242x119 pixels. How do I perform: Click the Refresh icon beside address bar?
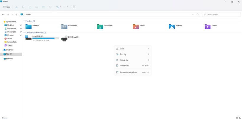[197, 14]
